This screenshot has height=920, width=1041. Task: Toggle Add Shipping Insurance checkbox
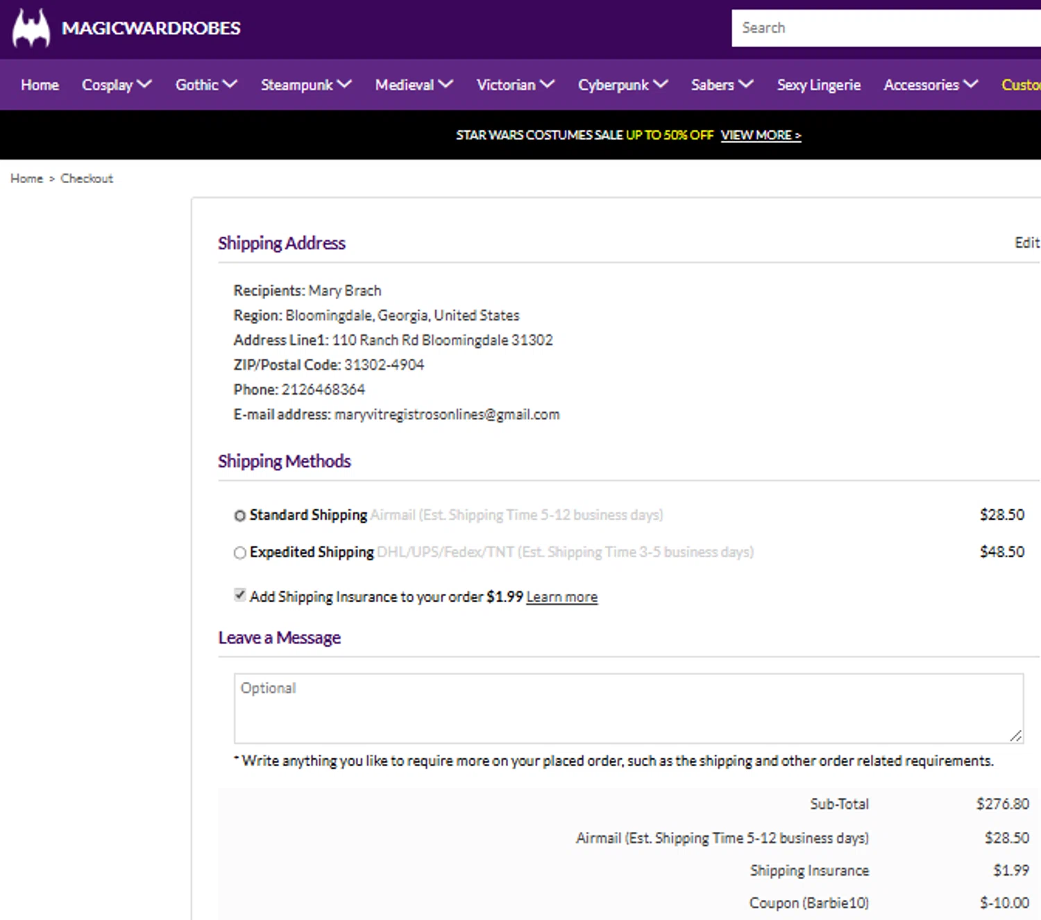tap(239, 595)
